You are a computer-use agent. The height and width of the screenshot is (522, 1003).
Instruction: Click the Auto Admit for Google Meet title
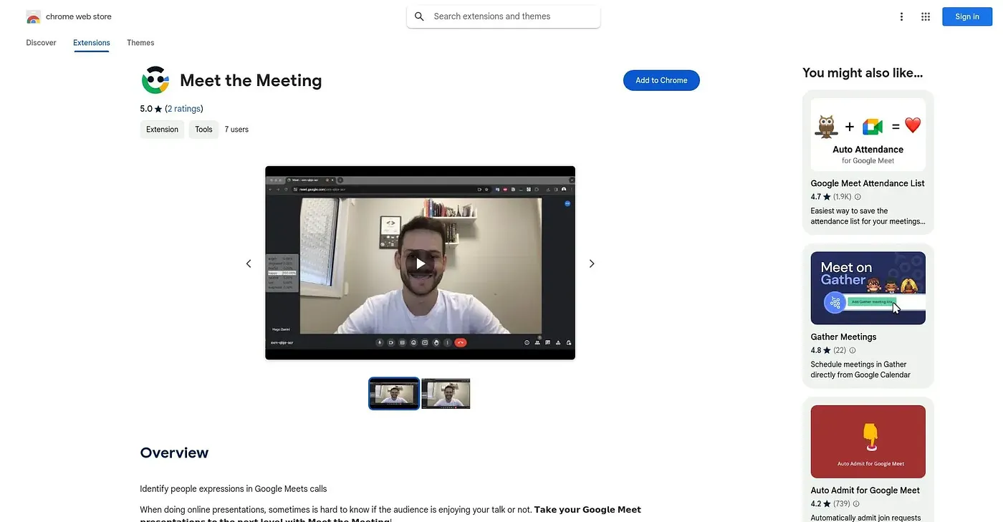click(x=865, y=490)
